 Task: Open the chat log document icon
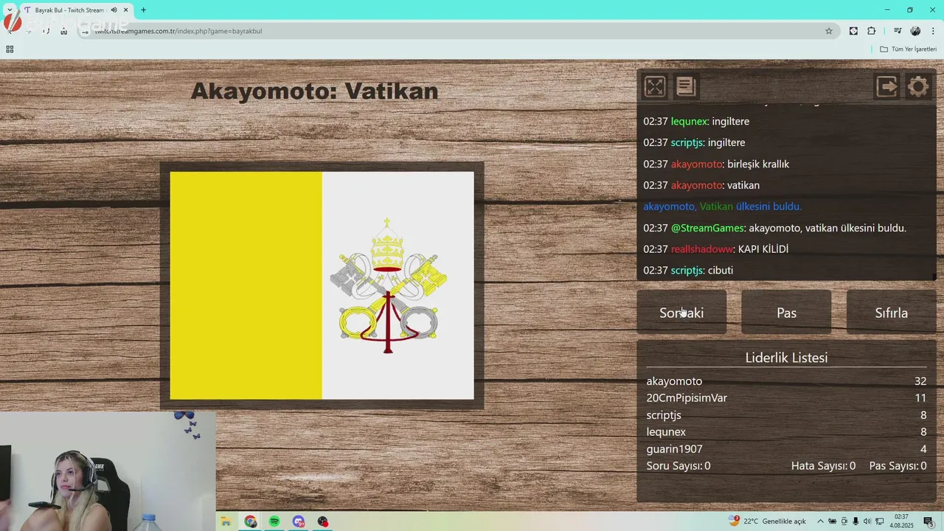click(686, 86)
